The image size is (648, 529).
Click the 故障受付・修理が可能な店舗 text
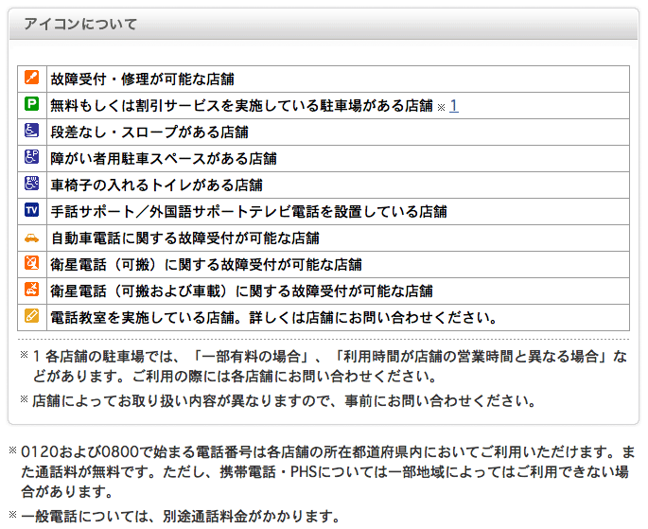142,79
